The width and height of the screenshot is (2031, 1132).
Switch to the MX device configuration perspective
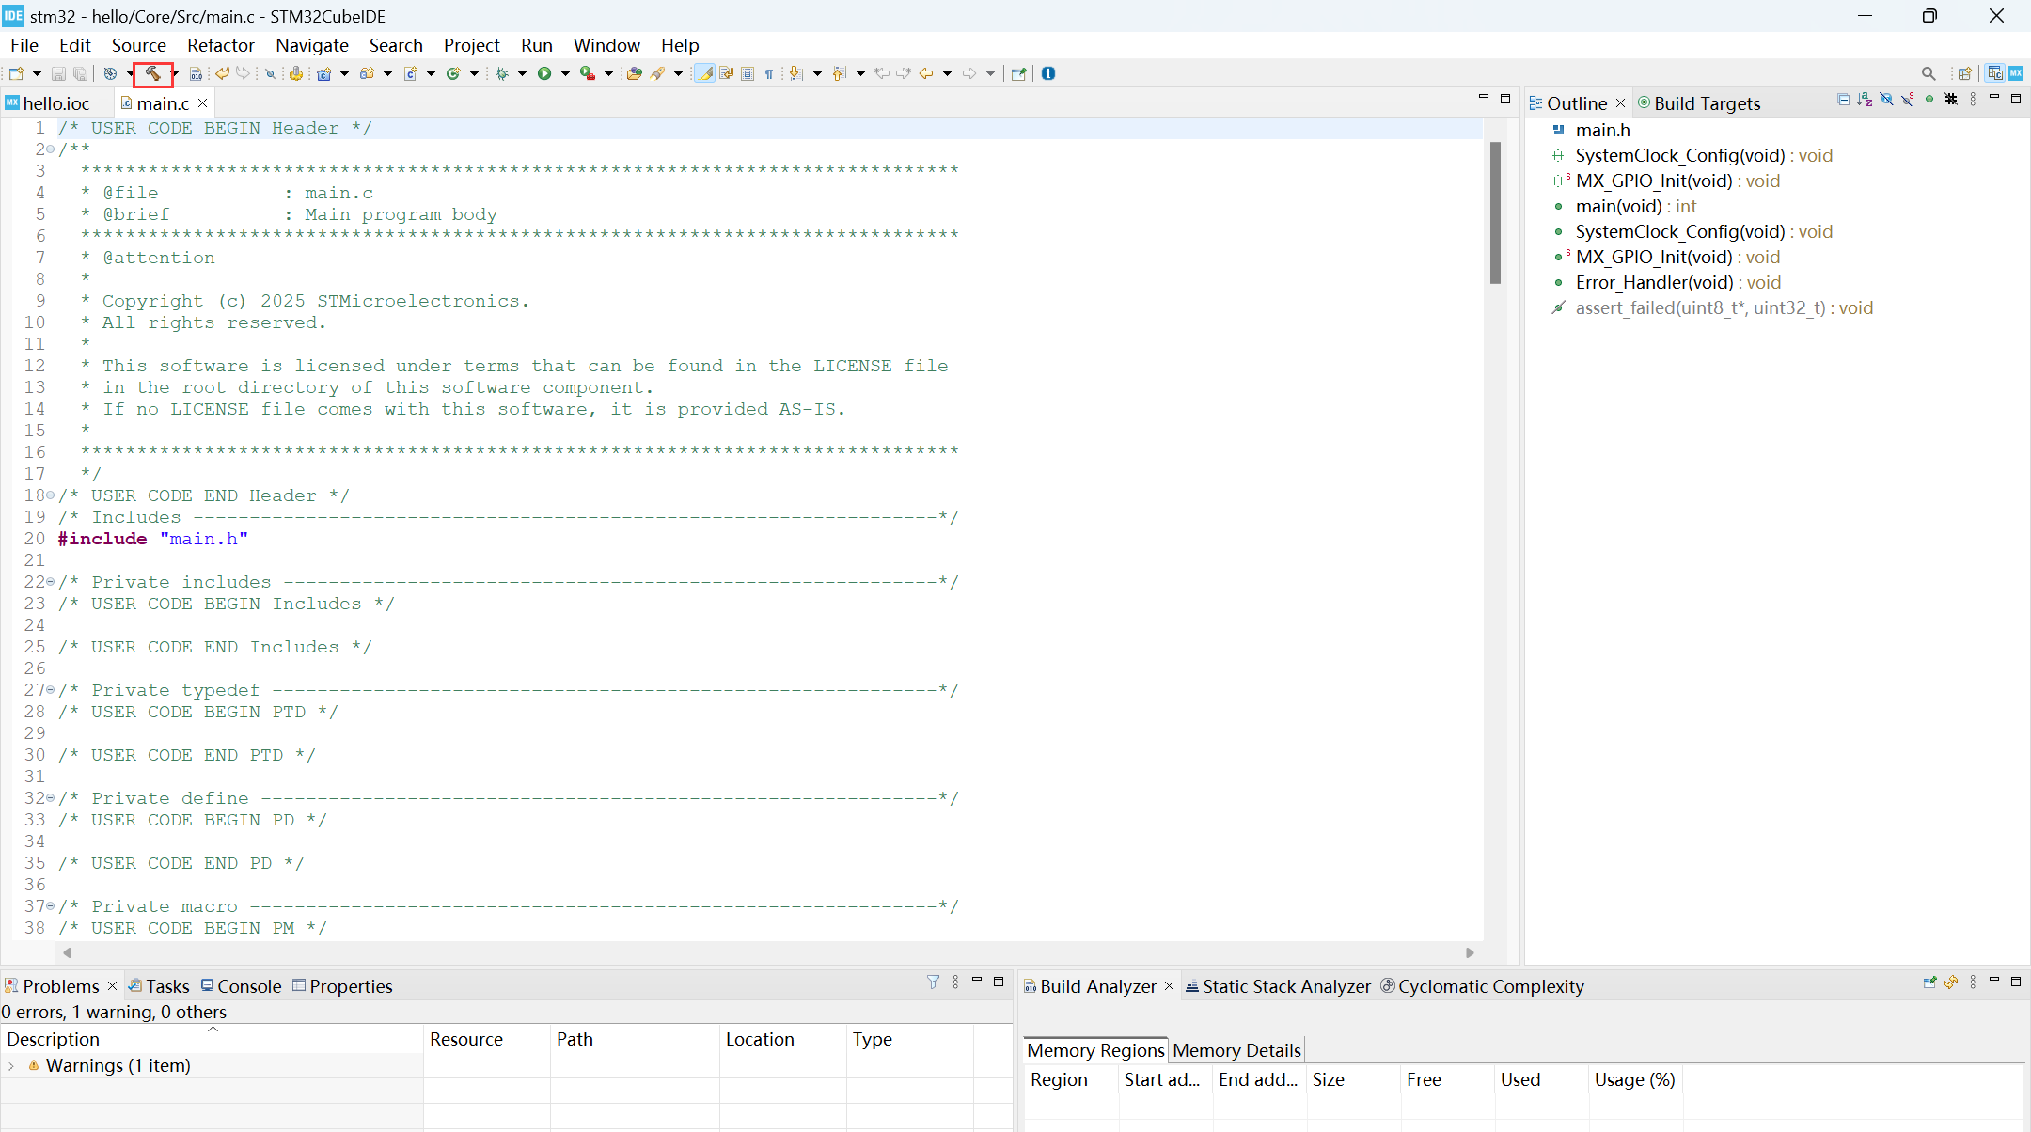pyautogui.click(x=2016, y=73)
